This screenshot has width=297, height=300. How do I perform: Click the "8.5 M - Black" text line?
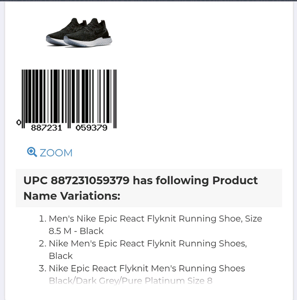[76, 231]
